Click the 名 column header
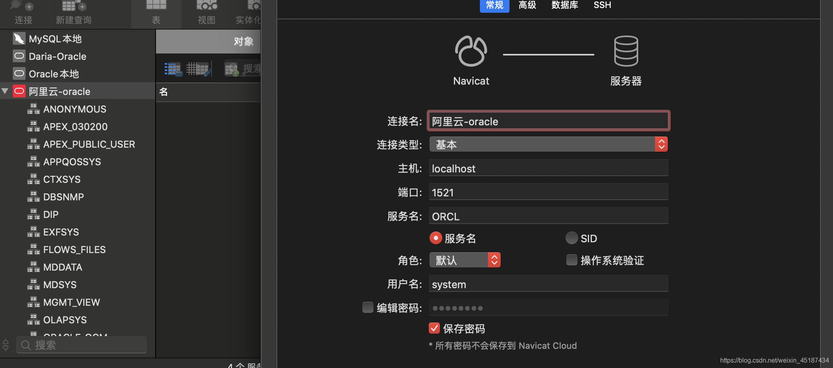This screenshot has width=833, height=368. tap(208, 92)
